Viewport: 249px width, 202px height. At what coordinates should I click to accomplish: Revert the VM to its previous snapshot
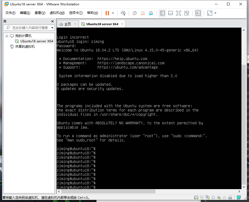[143, 13]
